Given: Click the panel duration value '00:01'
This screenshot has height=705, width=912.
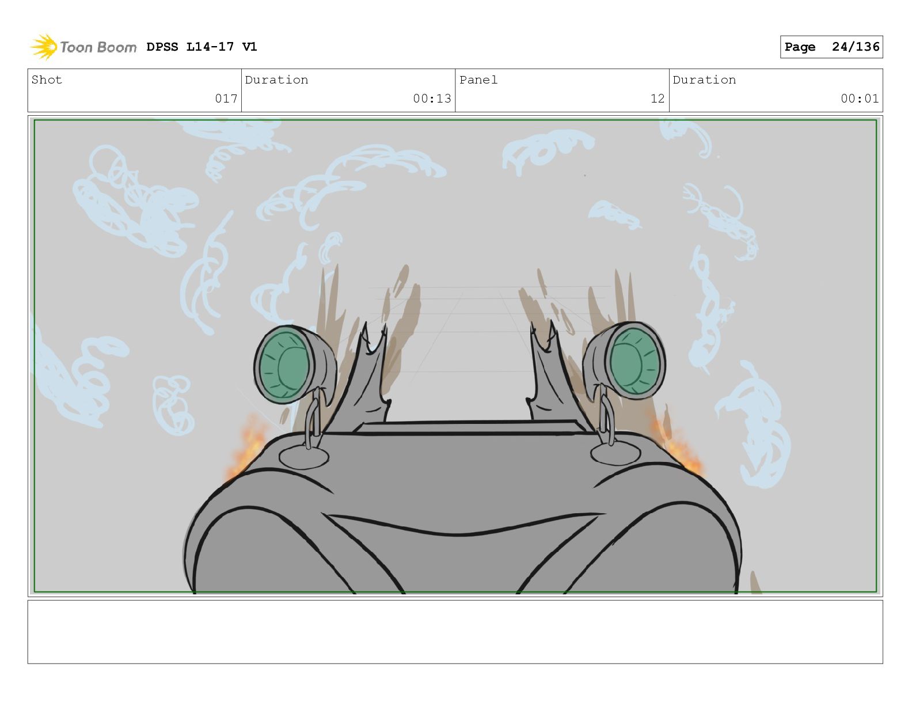Looking at the screenshot, I should tap(860, 98).
